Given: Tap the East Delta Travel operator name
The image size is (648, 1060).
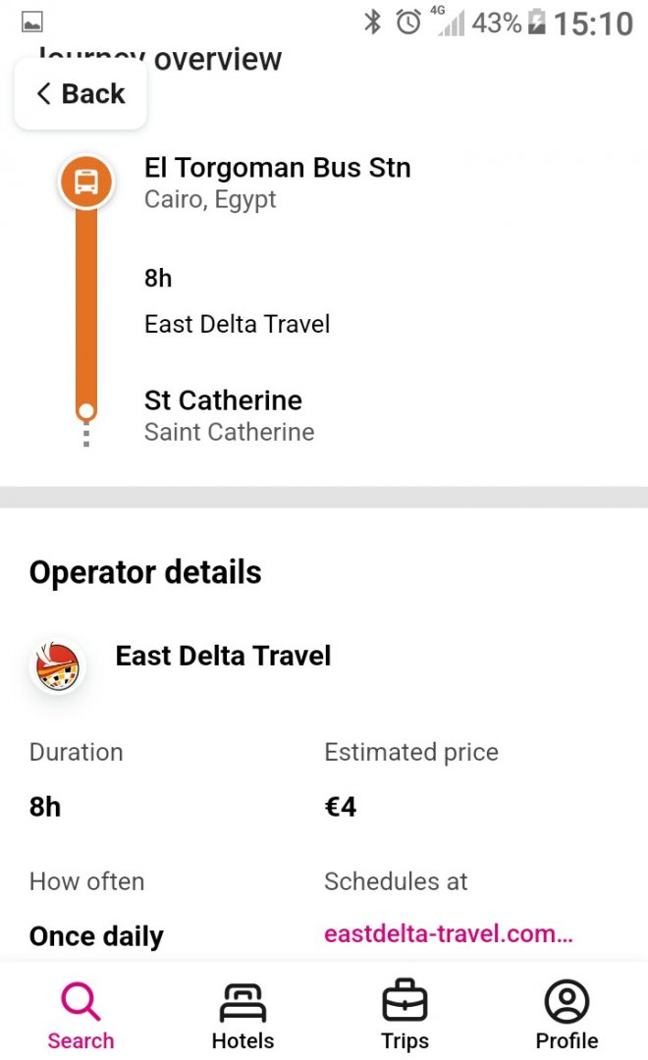Looking at the screenshot, I should [223, 656].
